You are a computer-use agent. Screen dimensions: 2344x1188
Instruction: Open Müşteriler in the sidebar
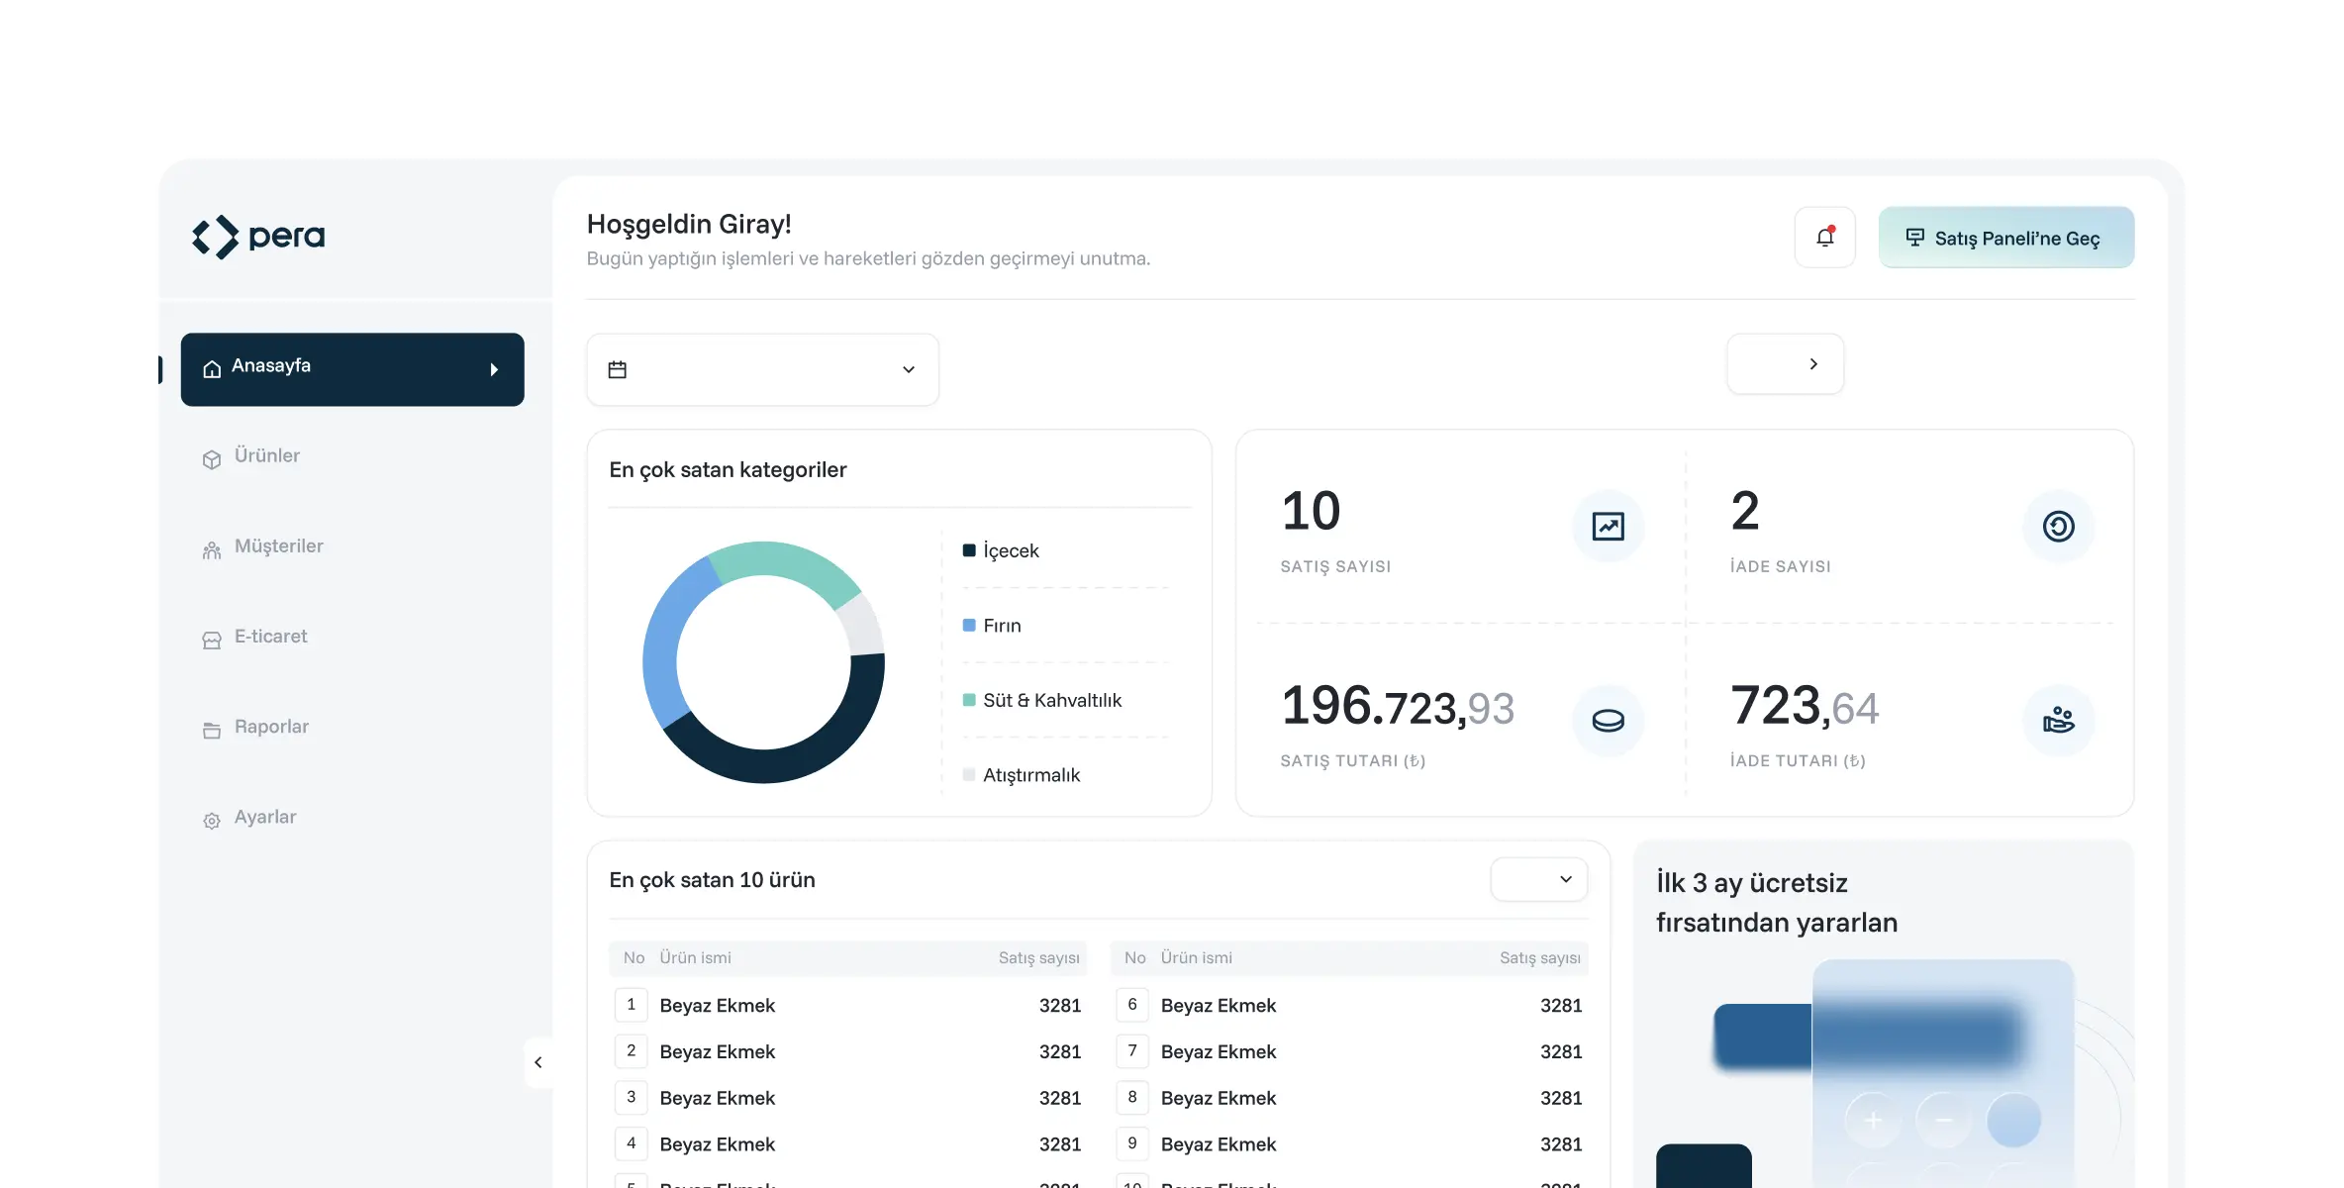pos(278,546)
